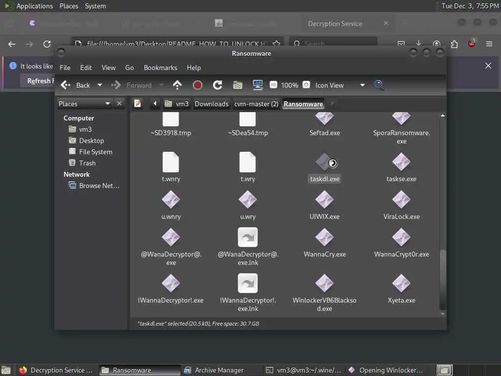Reset zoom via the 100% label
Screen dimensions: 501x376
[x=290, y=85]
